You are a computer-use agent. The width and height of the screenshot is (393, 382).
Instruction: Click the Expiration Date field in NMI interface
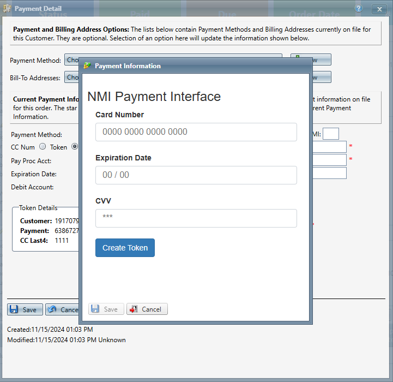pyautogui.click(x=196, y=175)
